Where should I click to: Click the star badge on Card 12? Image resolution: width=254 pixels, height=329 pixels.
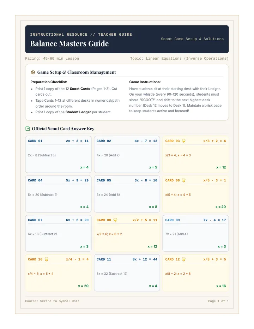[184, 259]
